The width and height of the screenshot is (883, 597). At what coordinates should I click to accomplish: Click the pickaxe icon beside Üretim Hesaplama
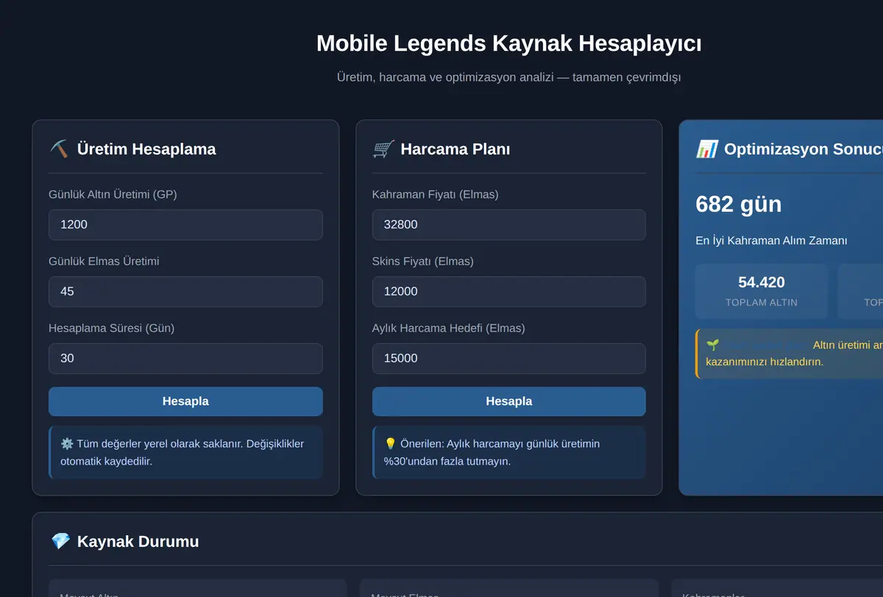click(59, 149)
